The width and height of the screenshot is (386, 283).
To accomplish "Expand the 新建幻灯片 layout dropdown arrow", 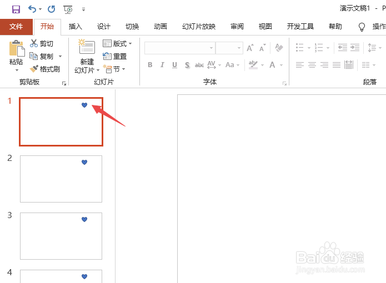I will pyautogui.click(x=98, y=70).
